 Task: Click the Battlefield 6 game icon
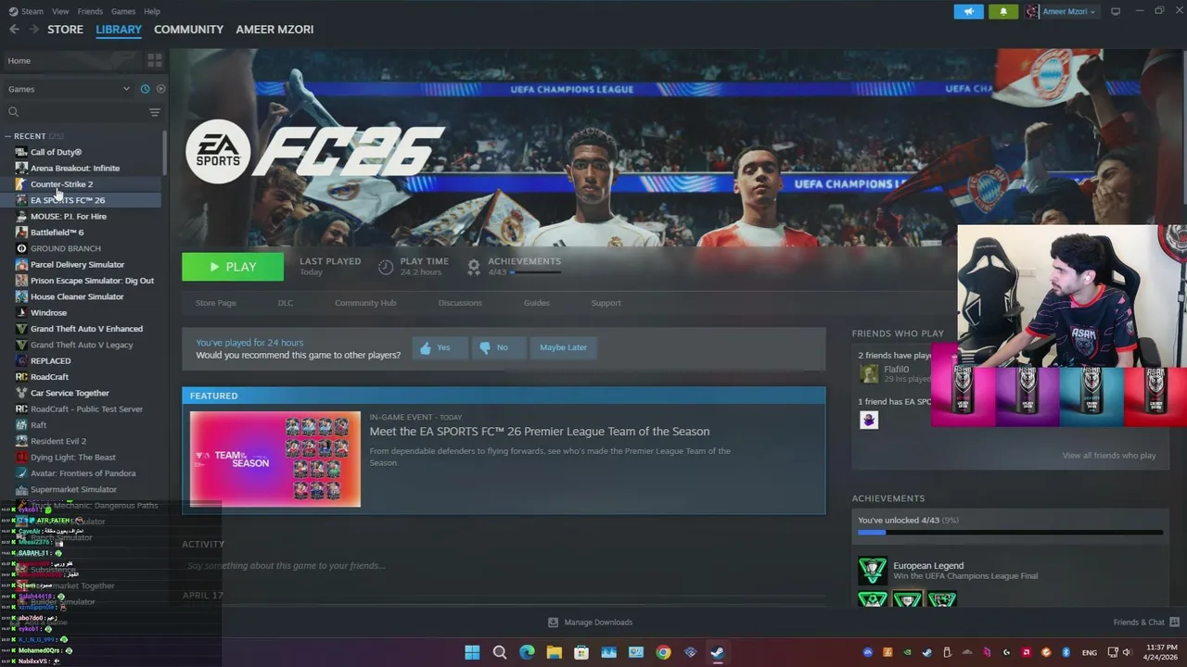21,233
